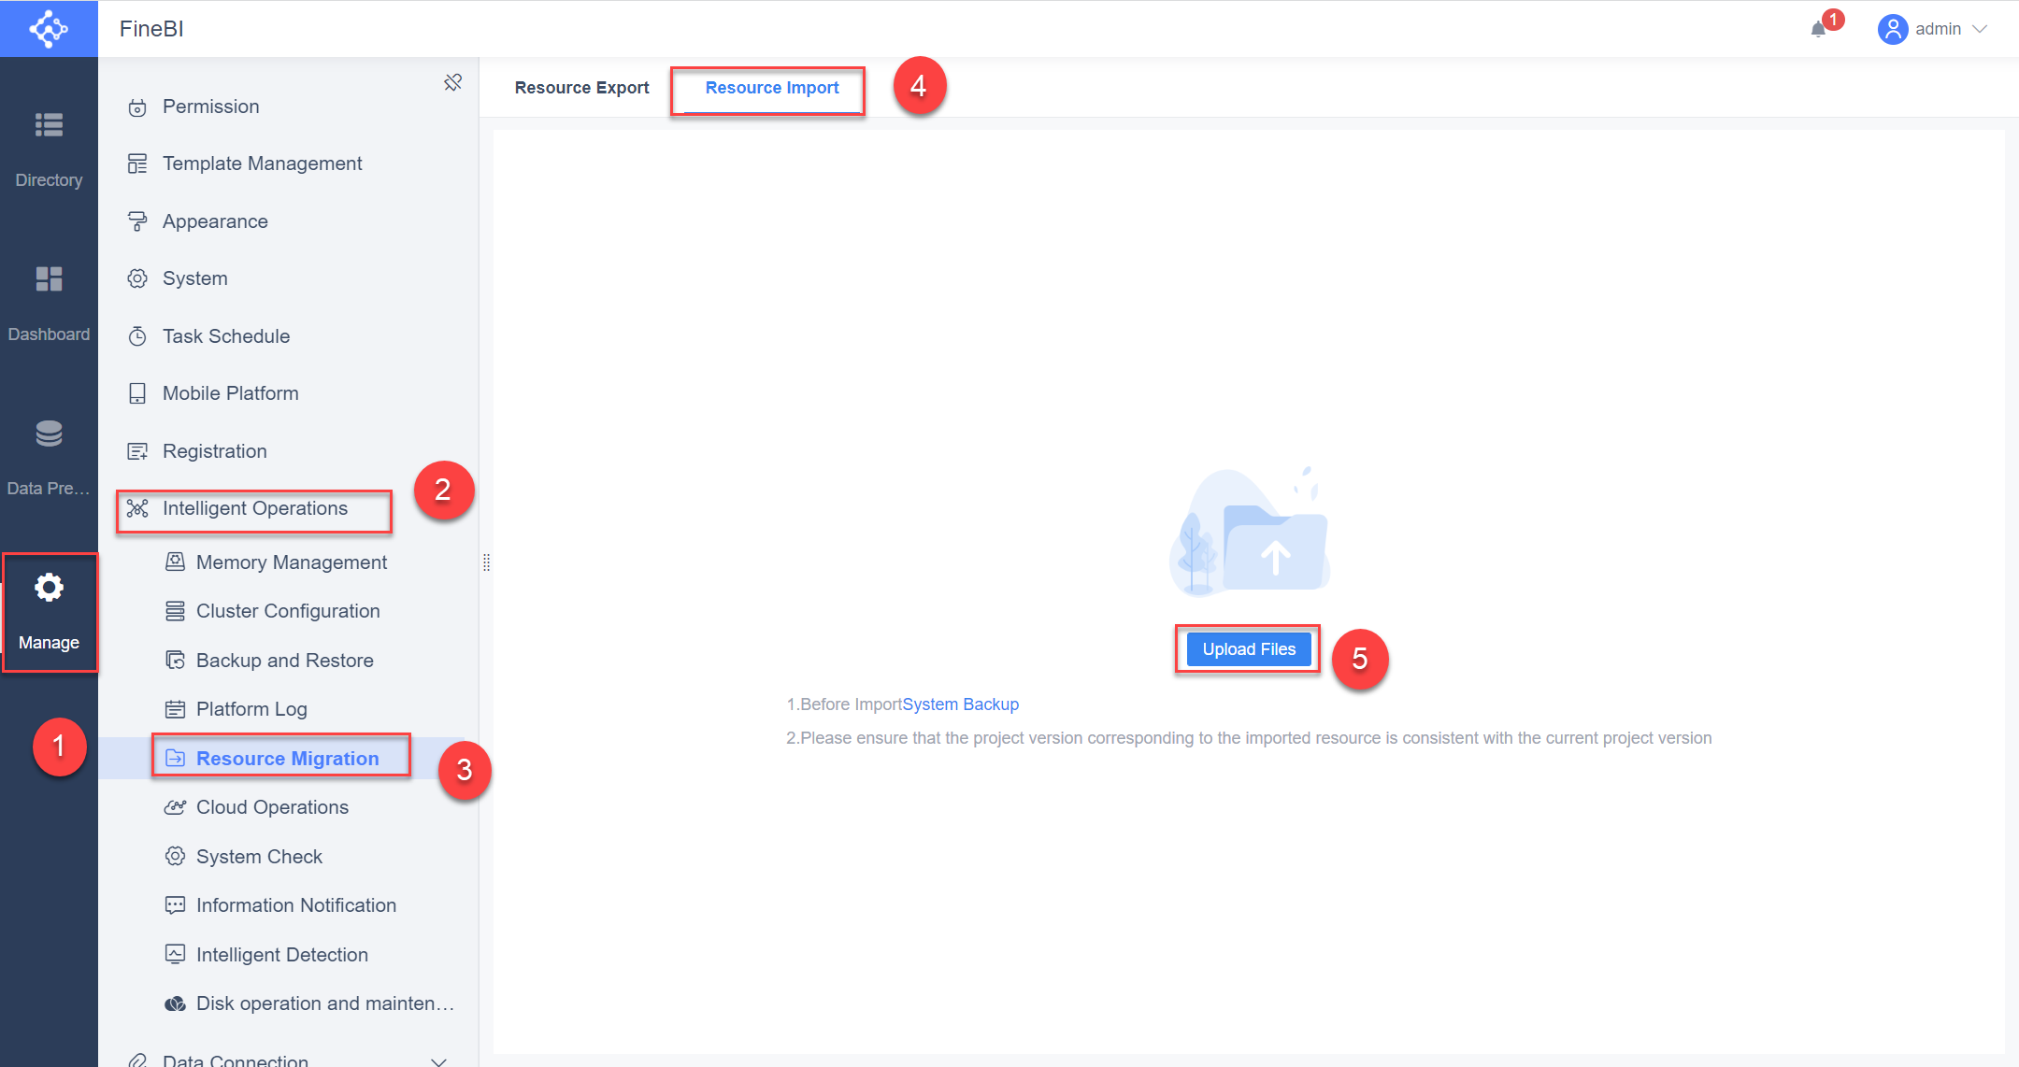Viewport: 2019px width, 1067px height.
Task: Click the Registration icon
Action: point(137,451)
